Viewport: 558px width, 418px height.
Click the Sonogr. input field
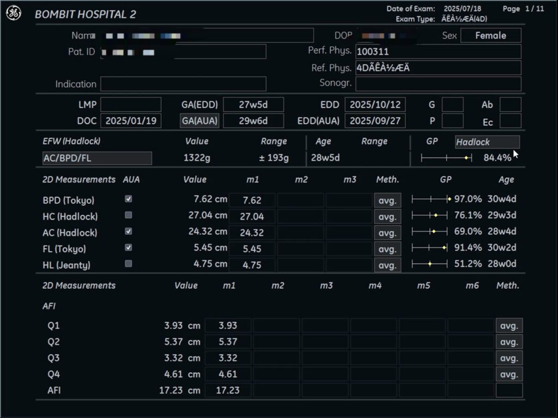(438, 84)
